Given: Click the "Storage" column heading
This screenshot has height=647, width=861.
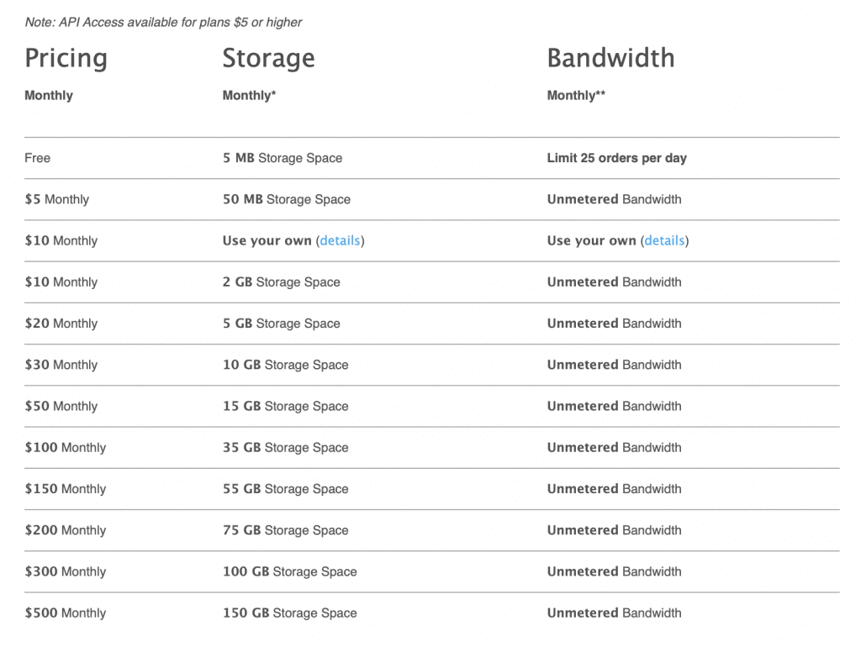Looking at the screenshot, I should click(x=268, y=58).
